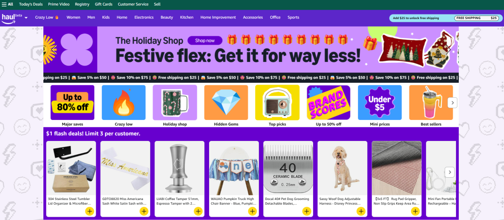
Task: Select the Home Improvement menu item
Action: (x=218, y=17)
